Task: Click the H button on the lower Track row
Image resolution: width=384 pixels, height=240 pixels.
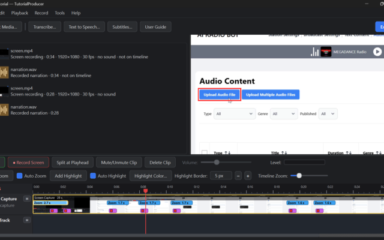Action: pos(27,220)
